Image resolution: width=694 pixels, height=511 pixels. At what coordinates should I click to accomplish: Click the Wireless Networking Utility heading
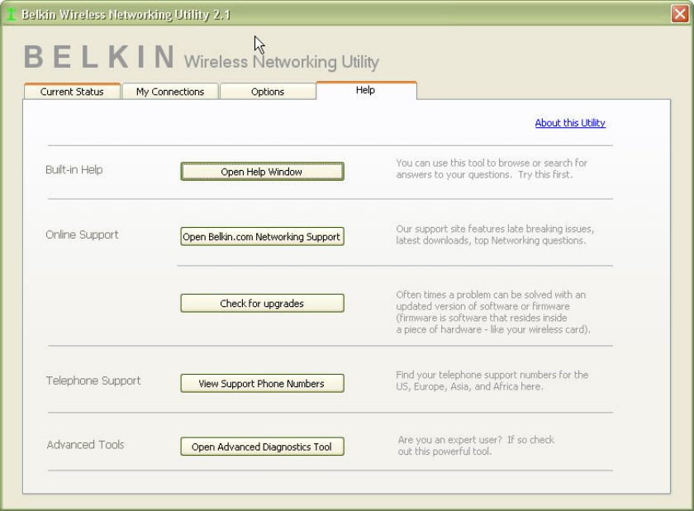click(282, 62)
